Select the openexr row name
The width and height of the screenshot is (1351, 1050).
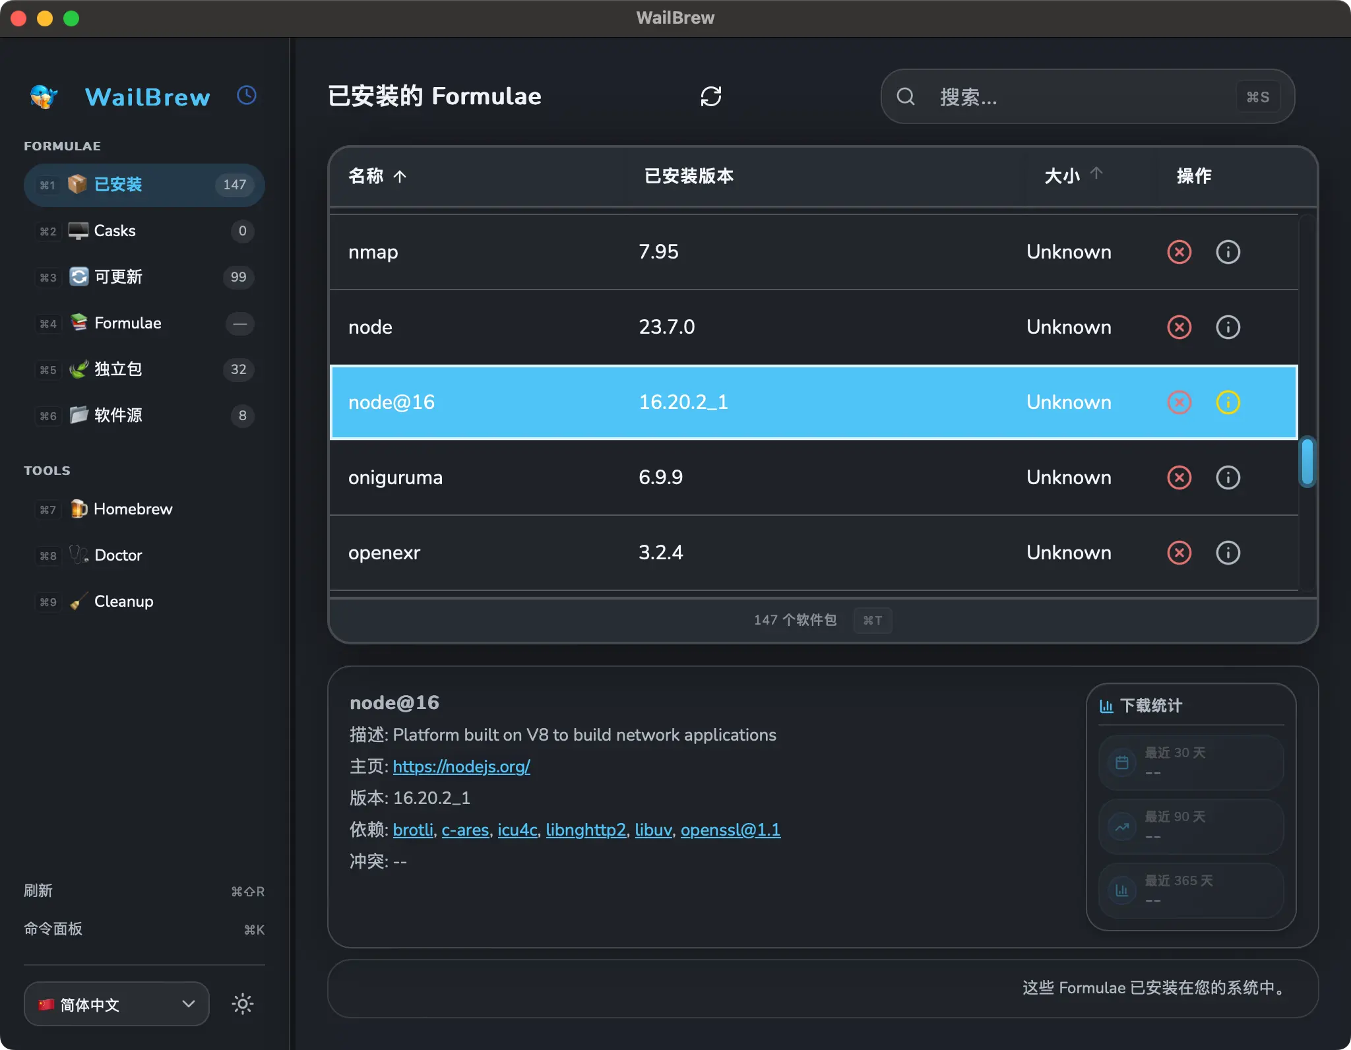[x=384, y=553]
